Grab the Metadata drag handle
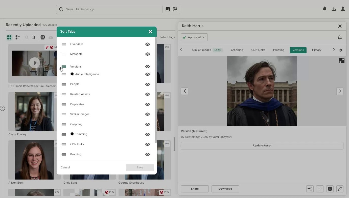This screenshot has width=349, height=198. pyautogui.click(x=64, y=54)
